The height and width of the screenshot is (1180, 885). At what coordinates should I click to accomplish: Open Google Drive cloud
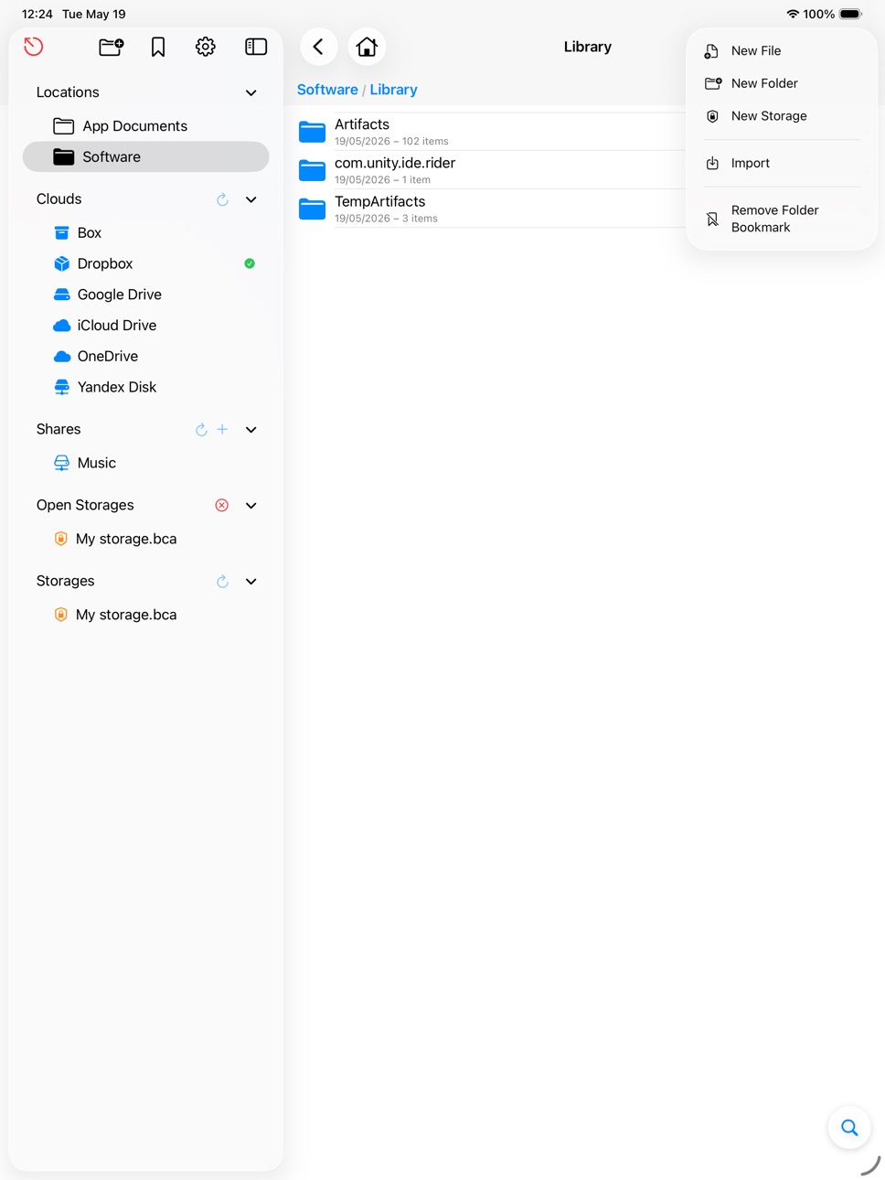coord(145,295)
